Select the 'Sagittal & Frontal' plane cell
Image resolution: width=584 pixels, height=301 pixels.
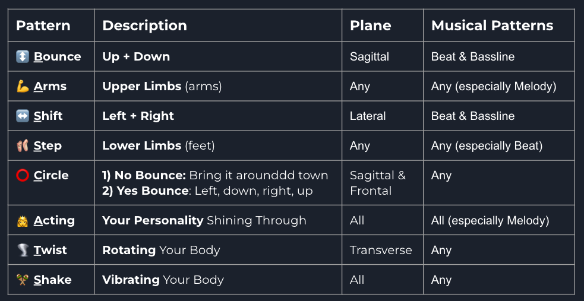pyautogui.click(x=377, y=183)
